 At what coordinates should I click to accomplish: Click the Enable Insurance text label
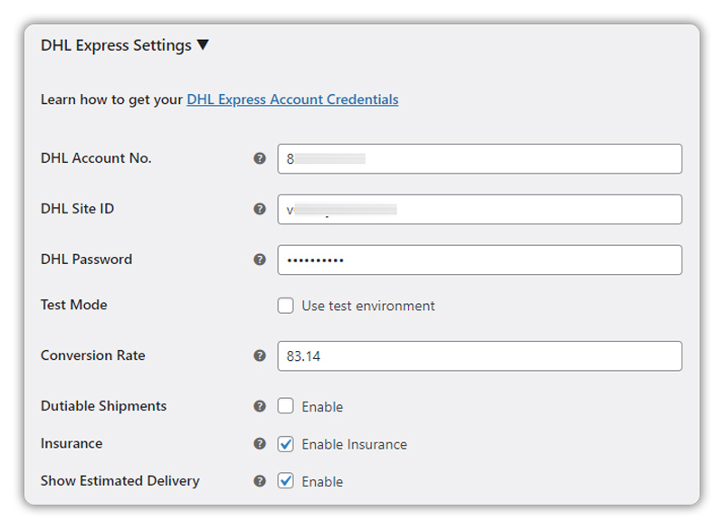(x=354, y=444)
